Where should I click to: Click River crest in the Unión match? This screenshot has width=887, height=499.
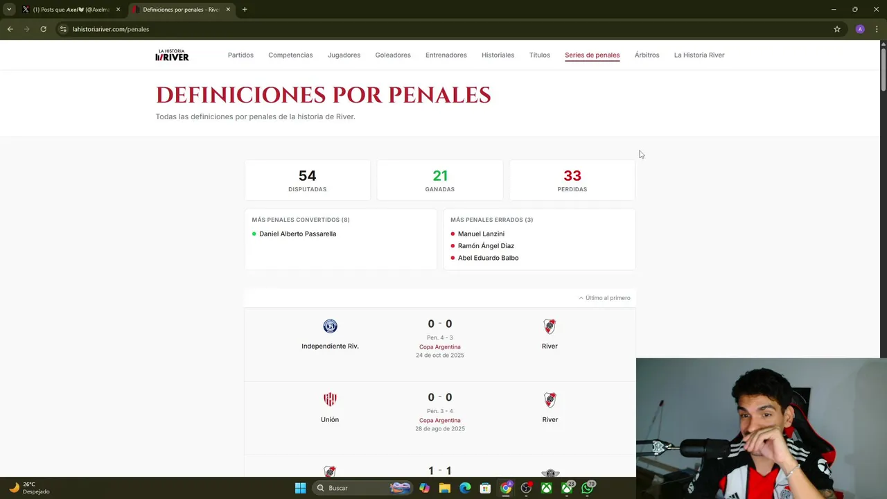point(550,400)
